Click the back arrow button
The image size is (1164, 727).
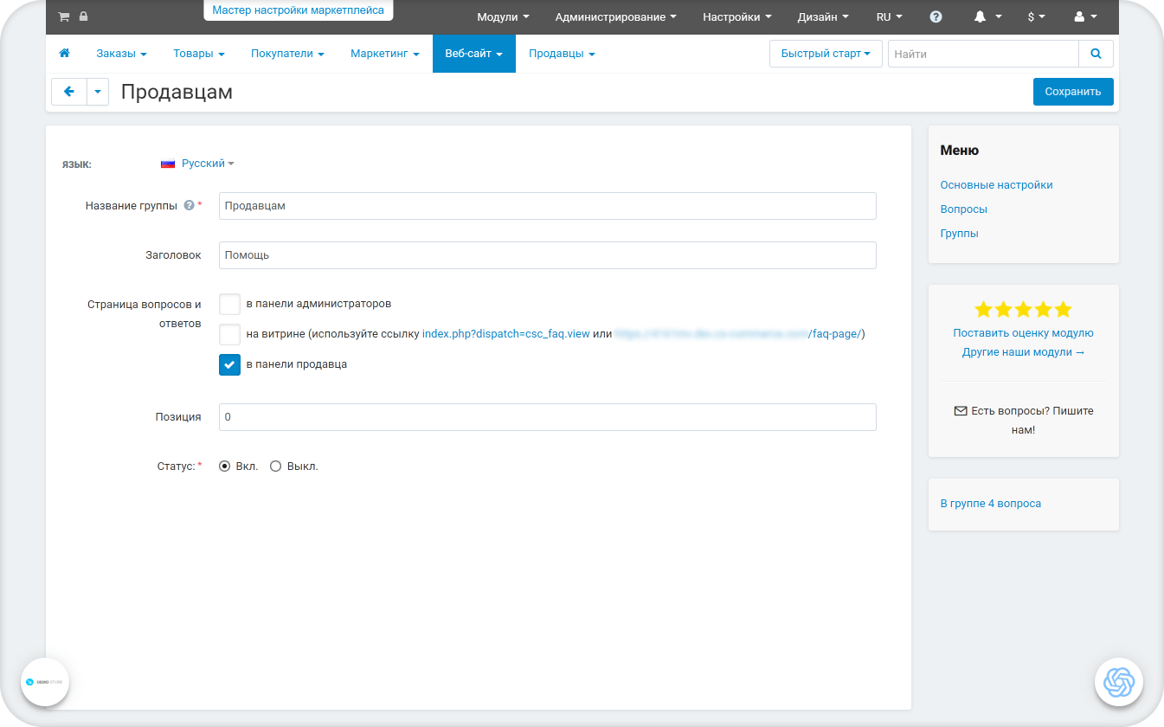[x=69, y=92]
